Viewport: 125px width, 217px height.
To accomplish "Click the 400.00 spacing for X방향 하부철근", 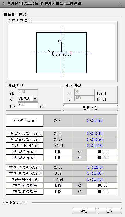I will click(102, 158).
